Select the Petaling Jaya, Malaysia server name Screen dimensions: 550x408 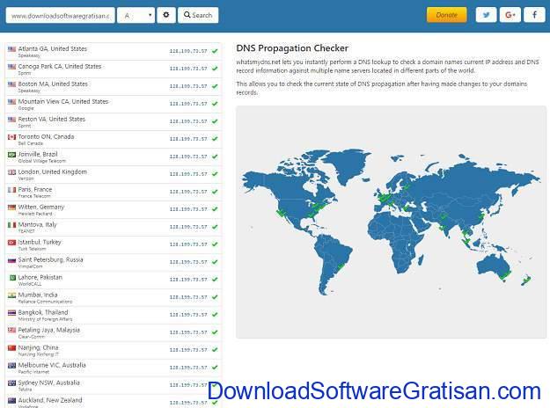coord(49,330)
